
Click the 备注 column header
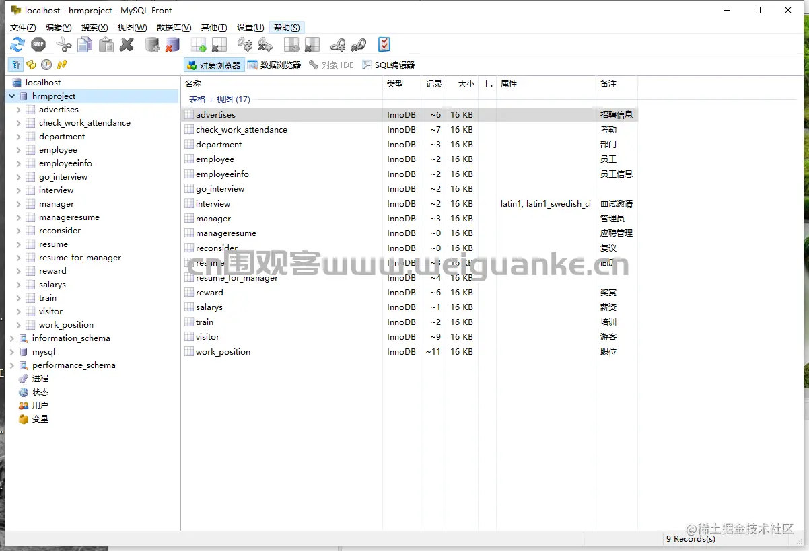pyautogui.click(x=617, y=84)
